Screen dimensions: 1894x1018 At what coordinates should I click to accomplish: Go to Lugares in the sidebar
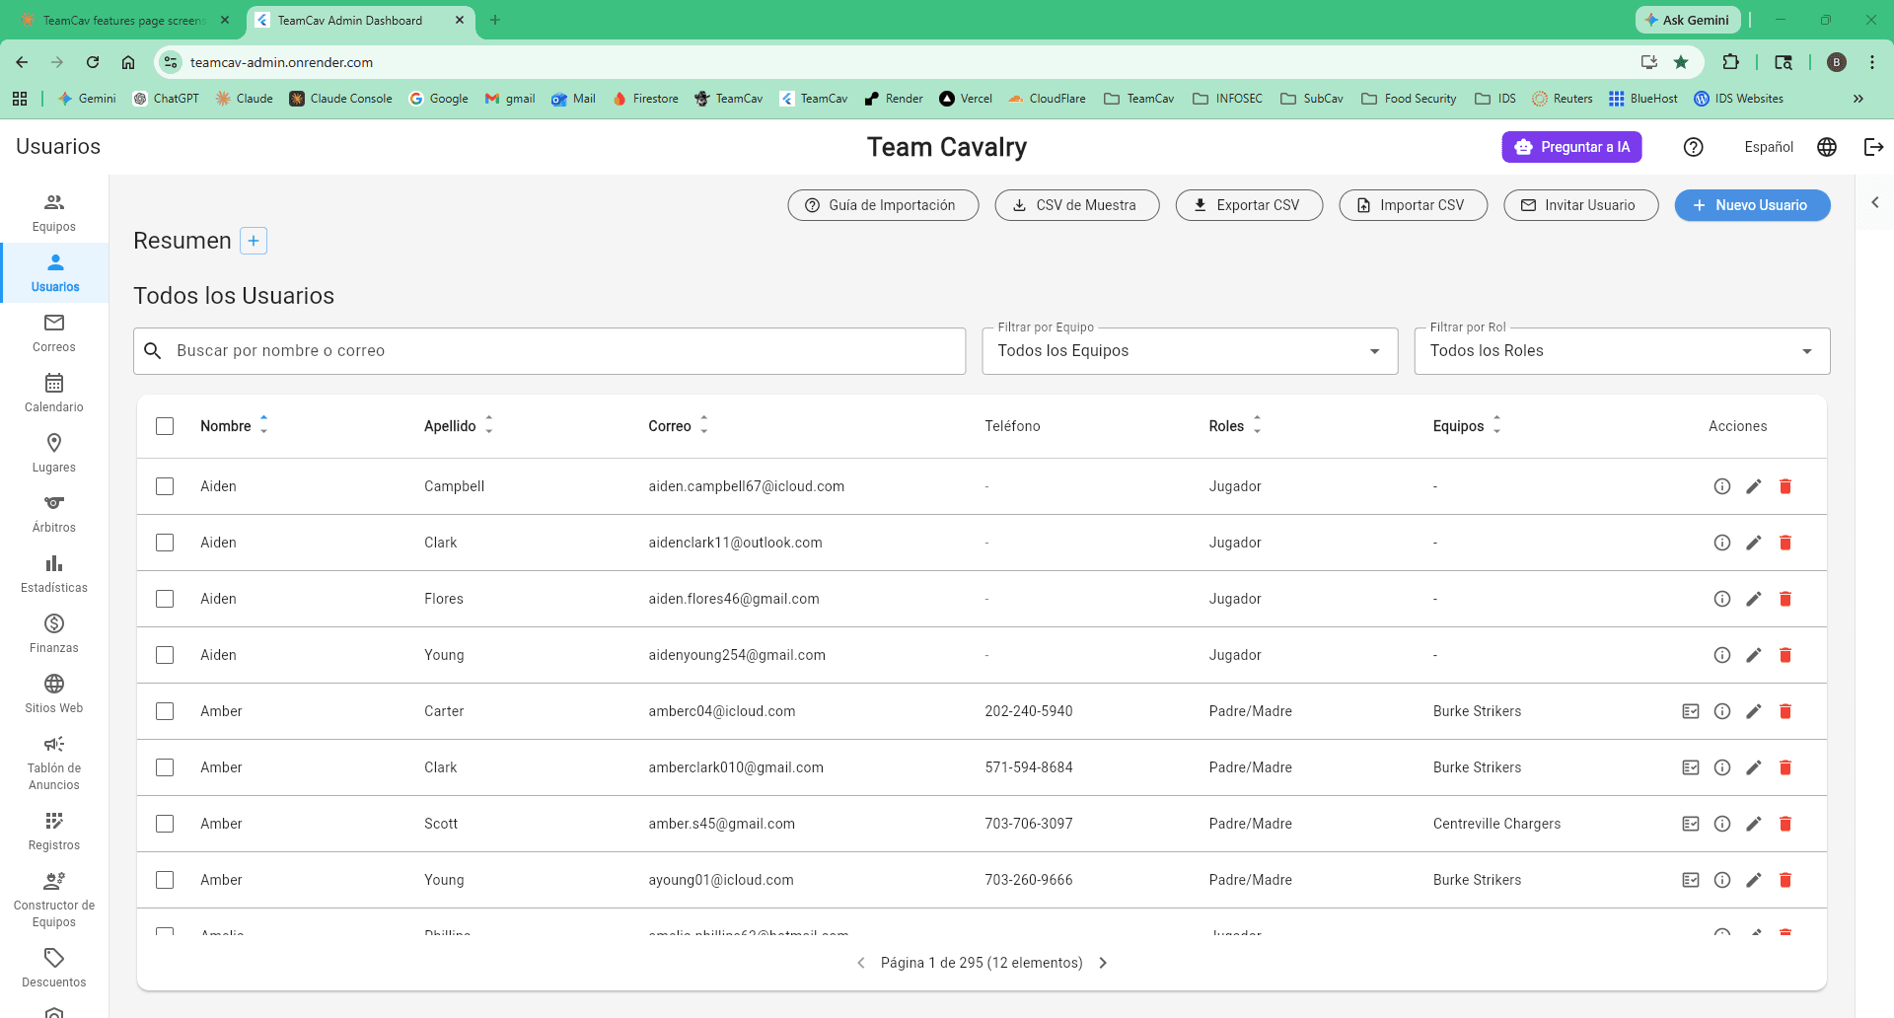click(54, 454)
